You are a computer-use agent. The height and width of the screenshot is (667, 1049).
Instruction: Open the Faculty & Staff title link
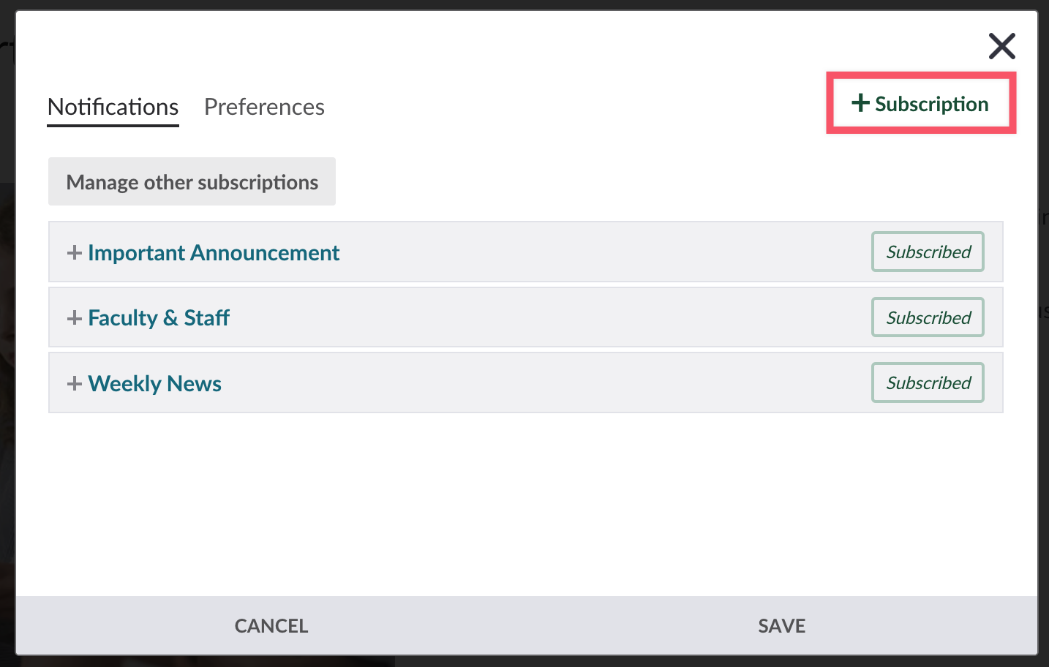pos(159,318)
